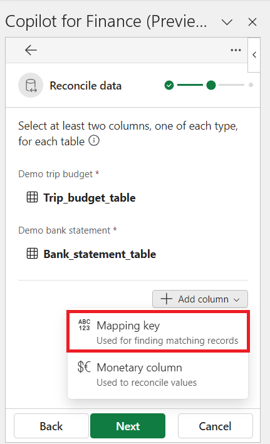
Task: Choose Mapping key from the menu
Action: tap(158, 331)
